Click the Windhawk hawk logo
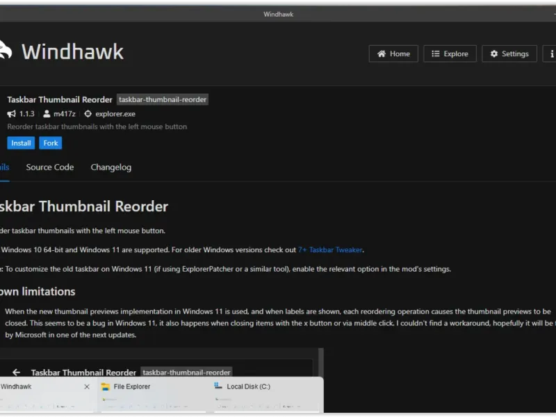The height and width of the screenshot is (417, 556). point(6,49)
